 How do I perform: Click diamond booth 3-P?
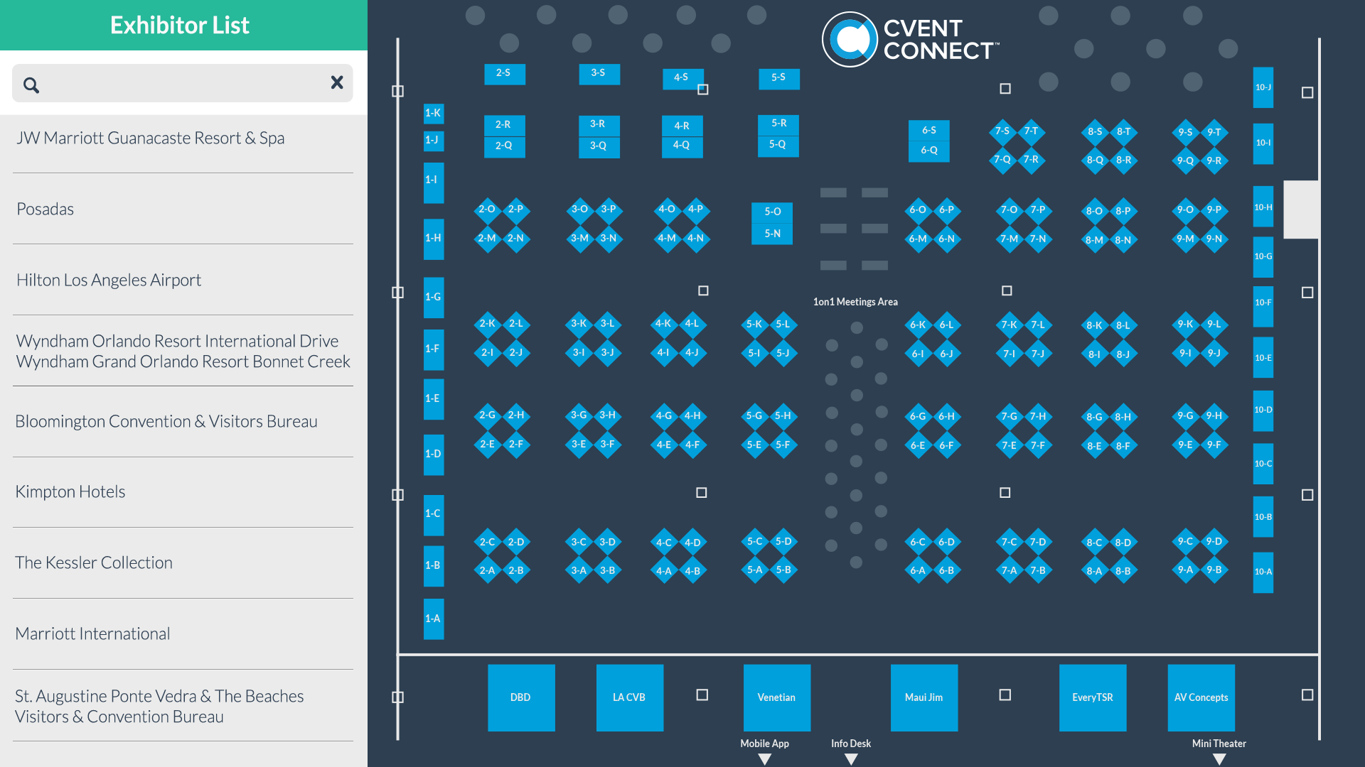pos(609,210)
